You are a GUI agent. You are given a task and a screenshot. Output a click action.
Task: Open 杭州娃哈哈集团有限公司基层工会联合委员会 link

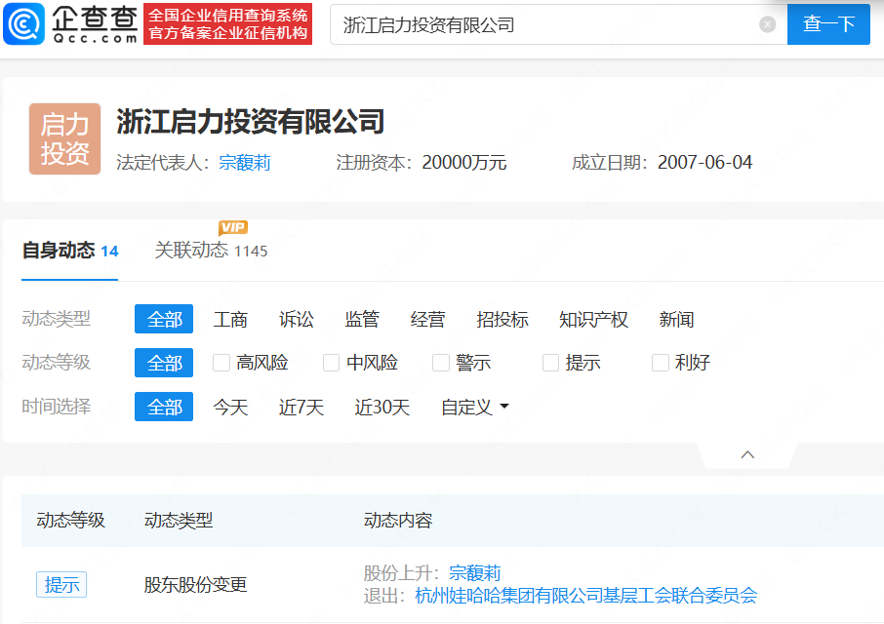585,595
